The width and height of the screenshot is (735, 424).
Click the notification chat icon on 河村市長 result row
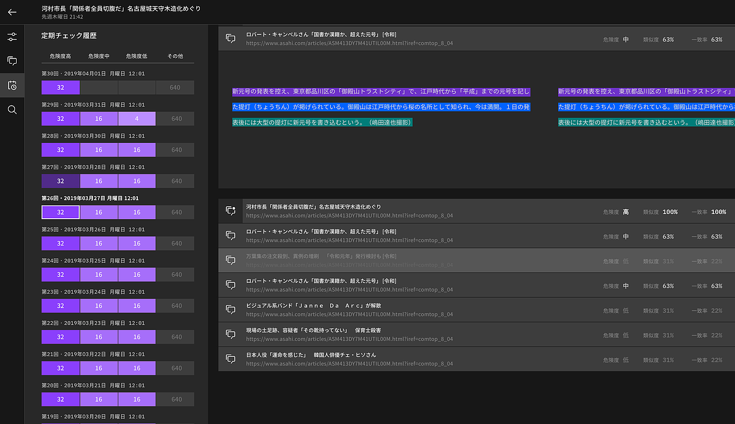pos(230,211)
